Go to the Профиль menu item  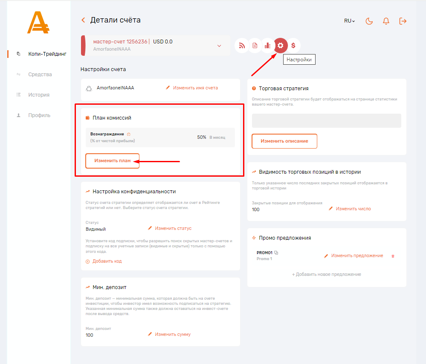pos(39,115)
